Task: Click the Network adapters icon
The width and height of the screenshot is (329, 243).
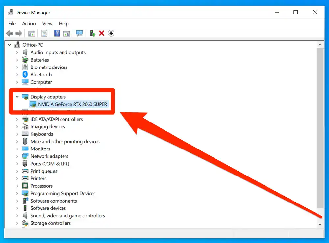Action: [x=25, y=156]
